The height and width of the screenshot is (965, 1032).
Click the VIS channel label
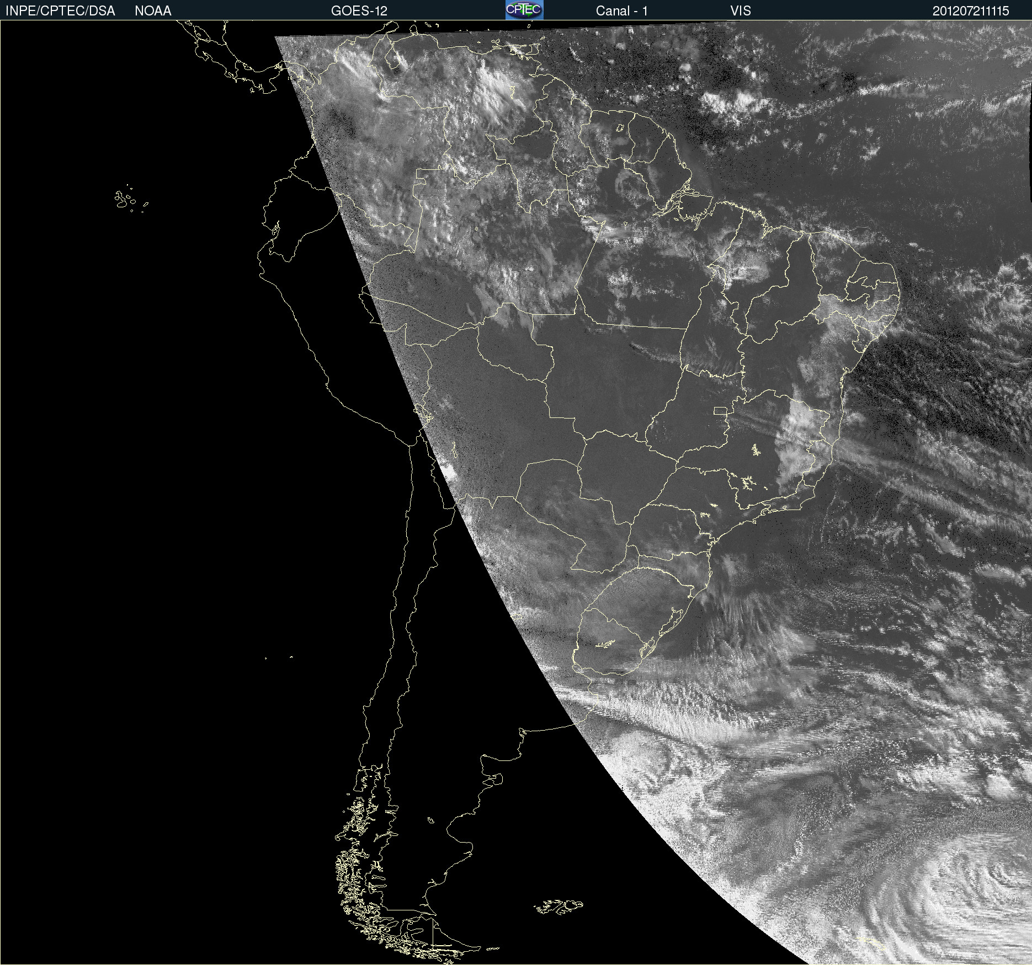pyautogui.click(x=741, y=11)
